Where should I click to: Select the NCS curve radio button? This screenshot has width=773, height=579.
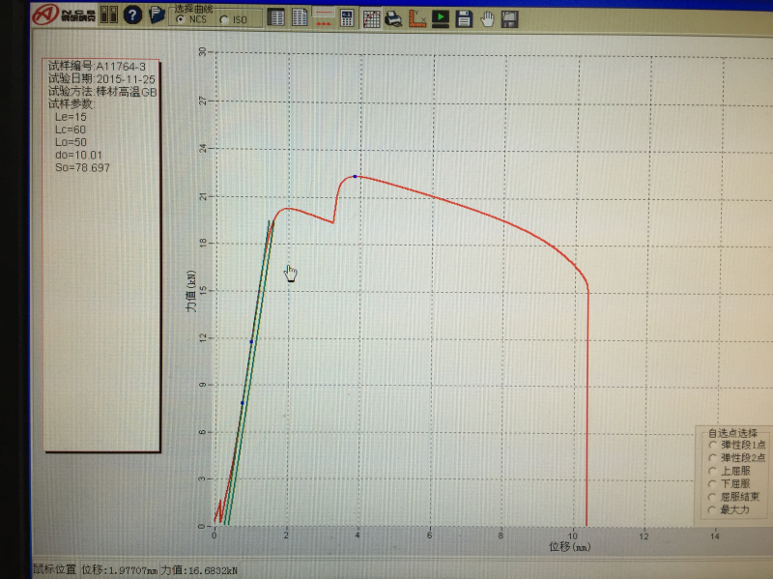[x=181, y=19]
